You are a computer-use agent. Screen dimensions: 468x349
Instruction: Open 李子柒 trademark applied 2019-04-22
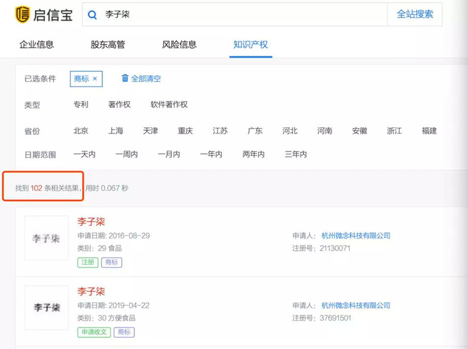[x=91, y=291]
